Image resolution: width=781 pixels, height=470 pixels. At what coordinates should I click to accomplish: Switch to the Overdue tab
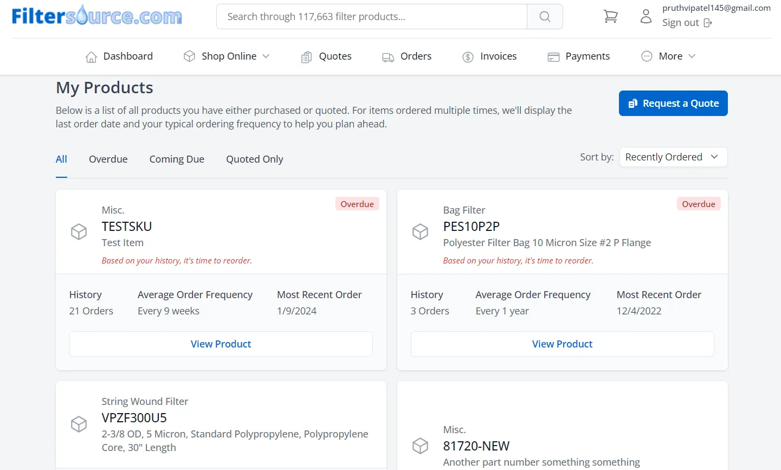click(x=108, y=159)
